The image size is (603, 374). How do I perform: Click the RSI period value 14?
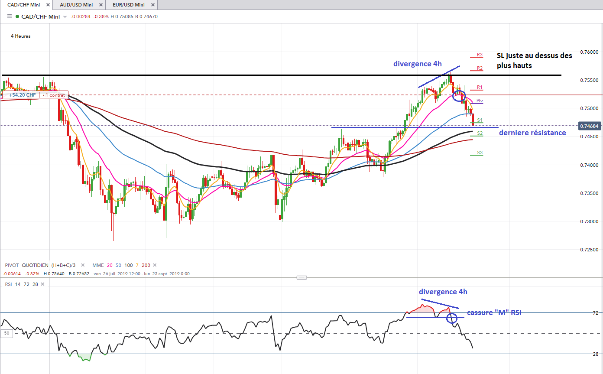click(18, 284)
